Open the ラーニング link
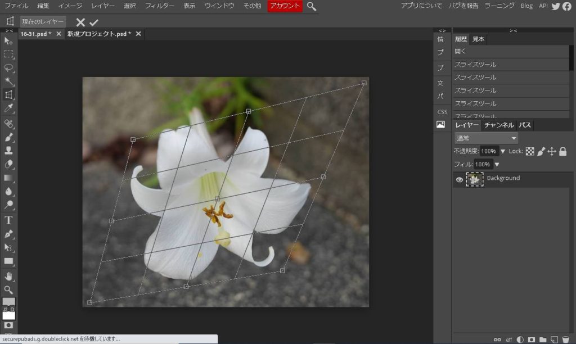The width and height of the screenshot is (576, 344). click(x=499, y=6)
